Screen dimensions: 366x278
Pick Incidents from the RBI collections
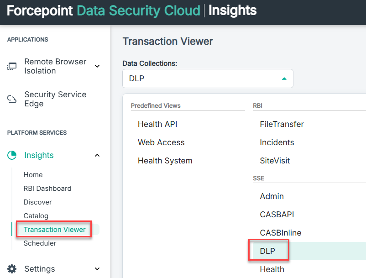point(277,142)
